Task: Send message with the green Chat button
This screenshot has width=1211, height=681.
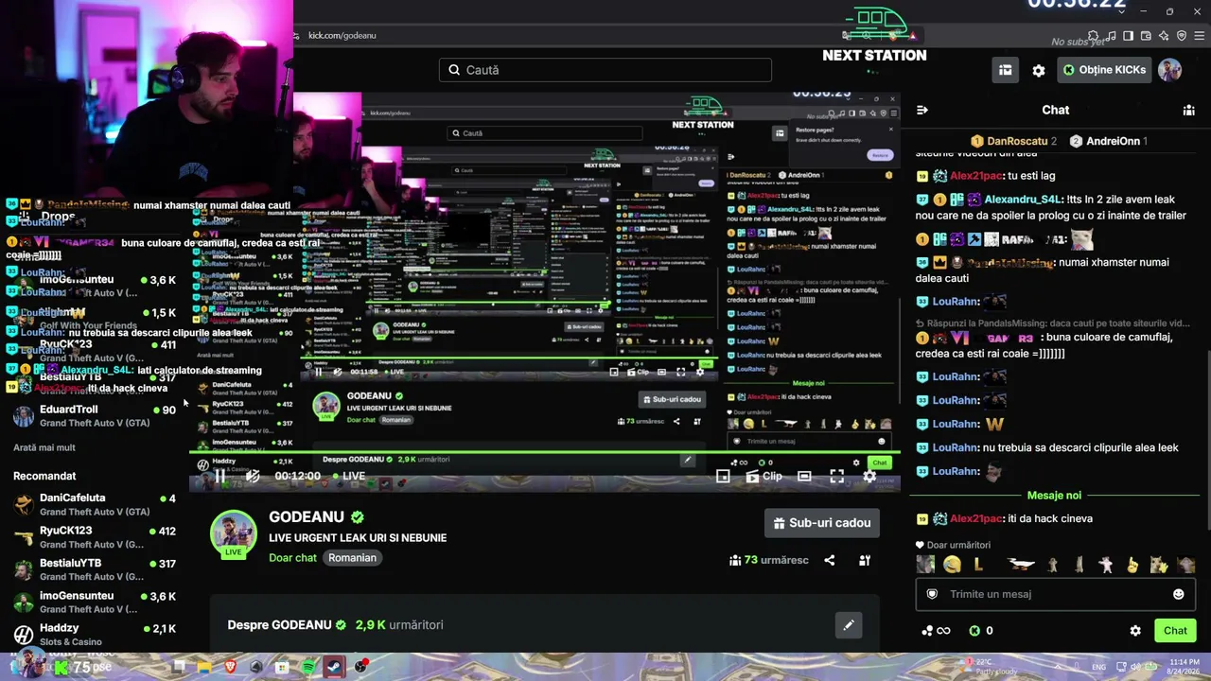Action: (x=1175, y=631)
